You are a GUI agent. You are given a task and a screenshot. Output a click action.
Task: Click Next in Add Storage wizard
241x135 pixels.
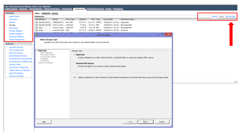(146, 122)
